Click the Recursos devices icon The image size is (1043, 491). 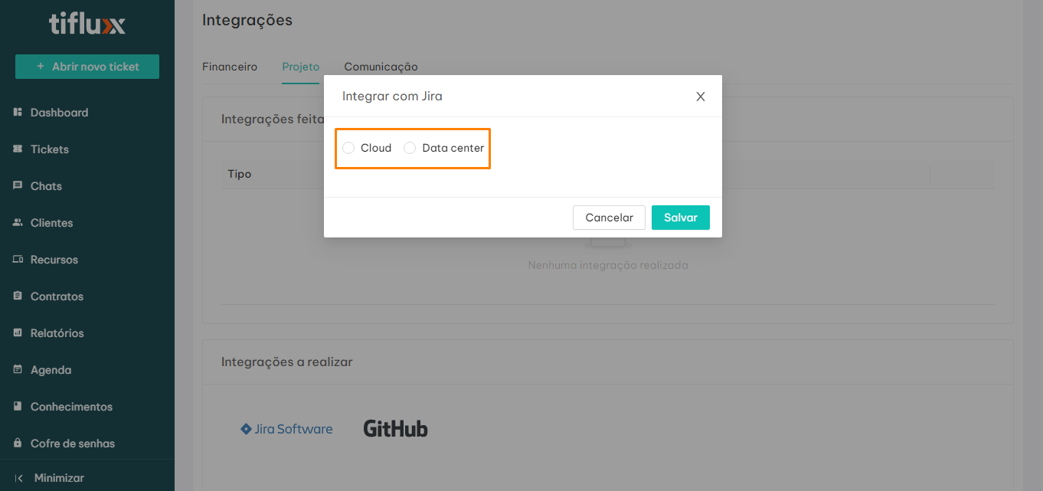point(18,260)
